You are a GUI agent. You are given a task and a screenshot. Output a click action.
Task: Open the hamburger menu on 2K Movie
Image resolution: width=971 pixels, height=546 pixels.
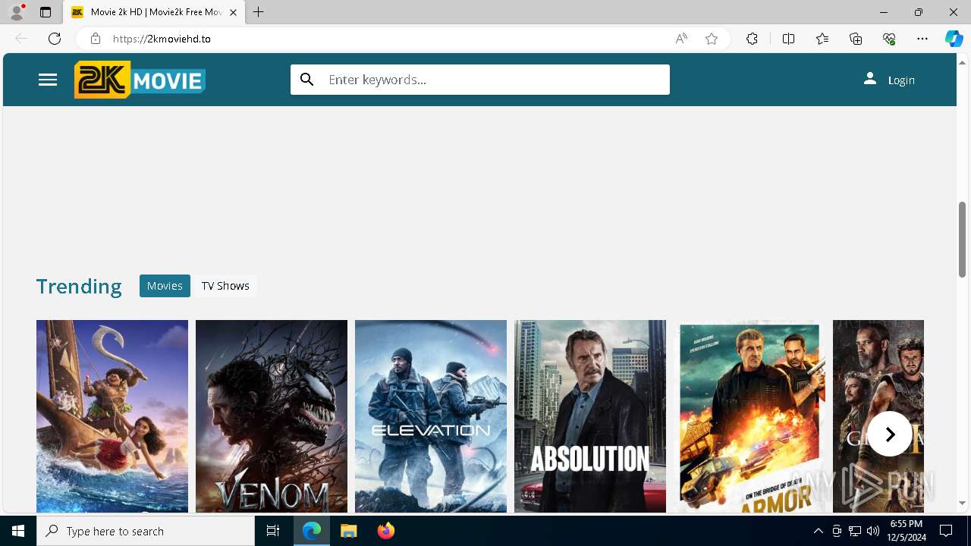coord(48,80)
